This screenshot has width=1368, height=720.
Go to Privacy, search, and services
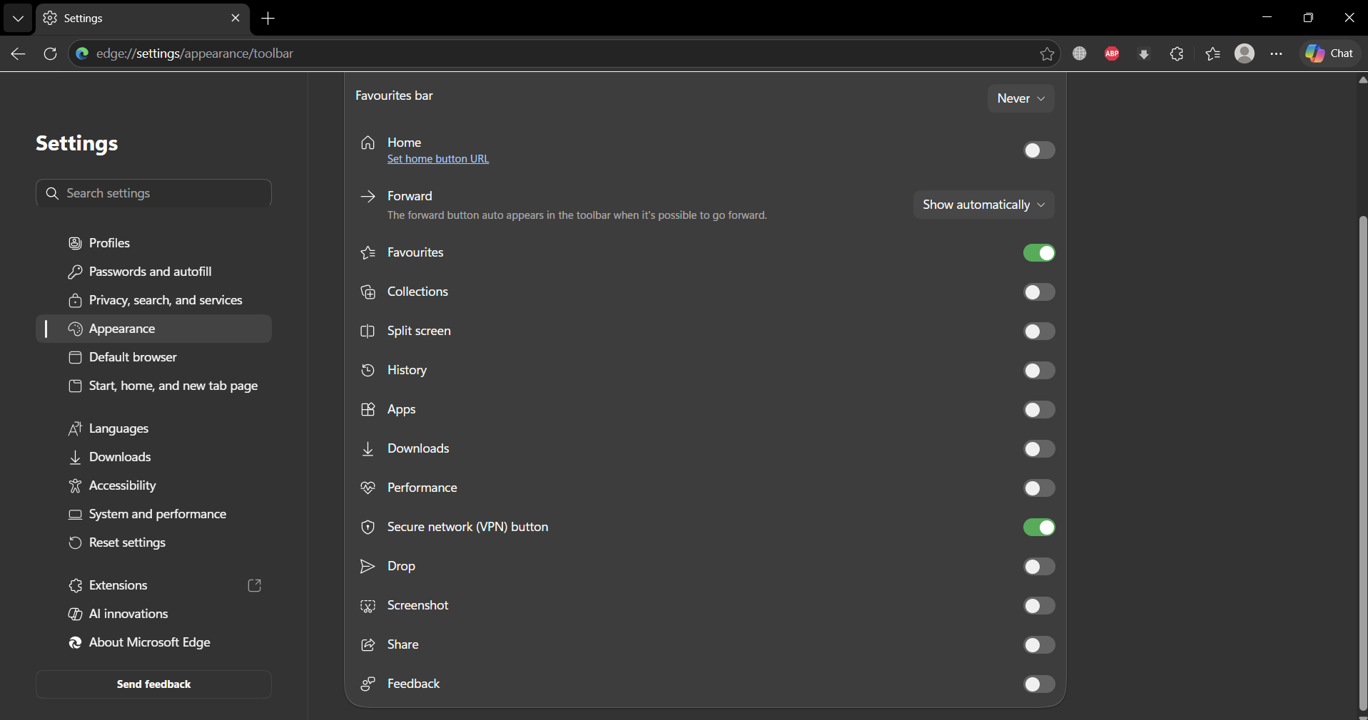pos(165,300)
